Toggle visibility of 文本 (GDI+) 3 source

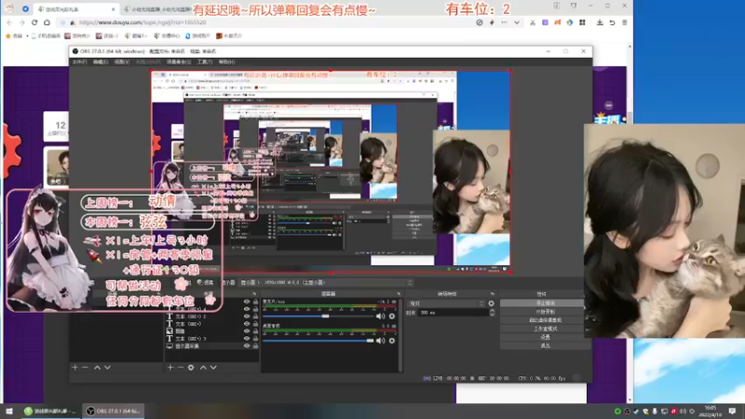coord(247,339)
